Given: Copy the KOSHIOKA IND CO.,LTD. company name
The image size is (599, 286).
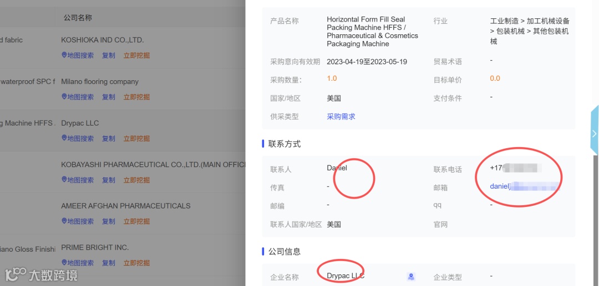Looking at the screenshot, I should pyautogui.click(x=109, y=55).
